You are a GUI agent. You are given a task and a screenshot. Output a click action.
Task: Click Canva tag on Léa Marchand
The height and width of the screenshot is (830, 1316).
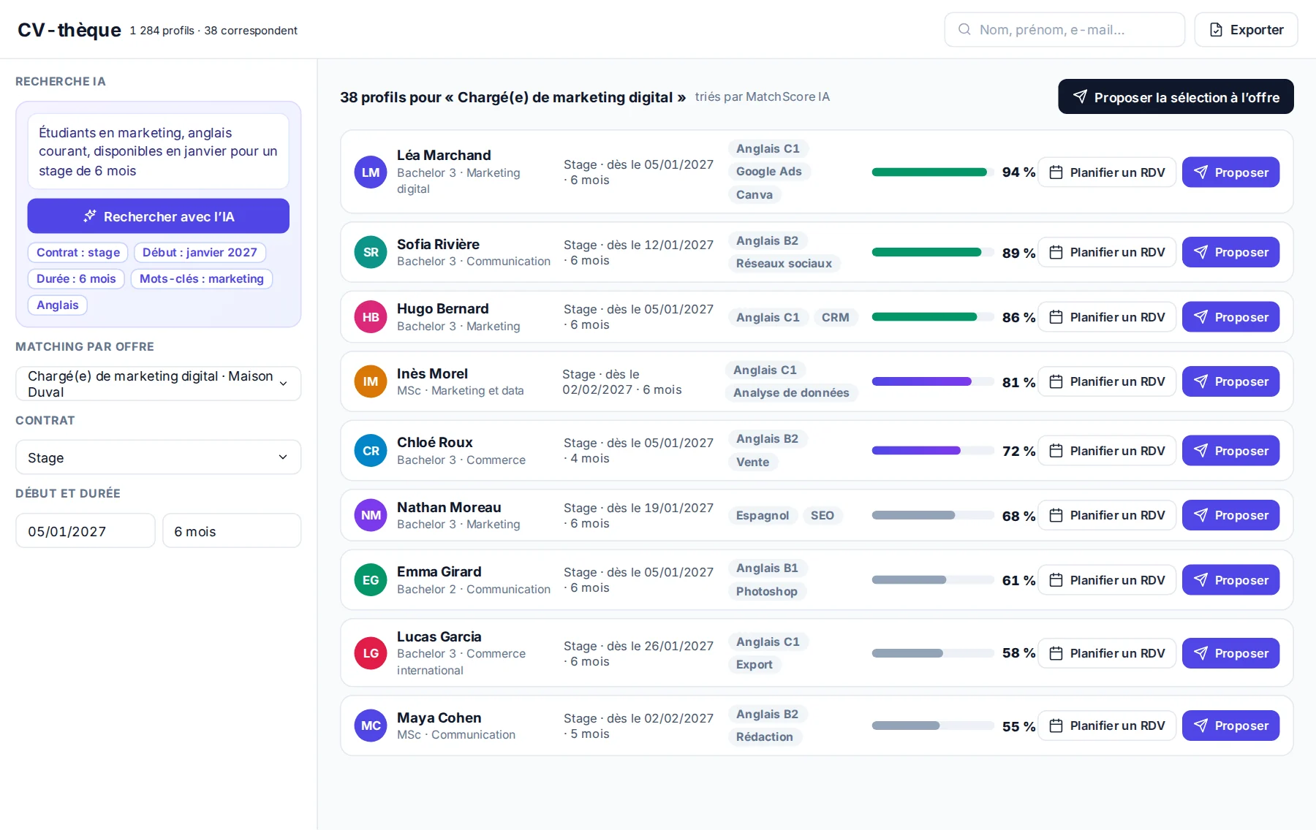click(x=755, y=195)
